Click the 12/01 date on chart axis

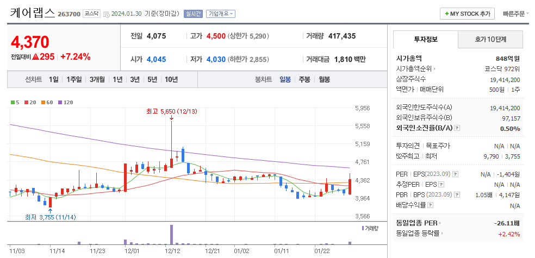132,251
